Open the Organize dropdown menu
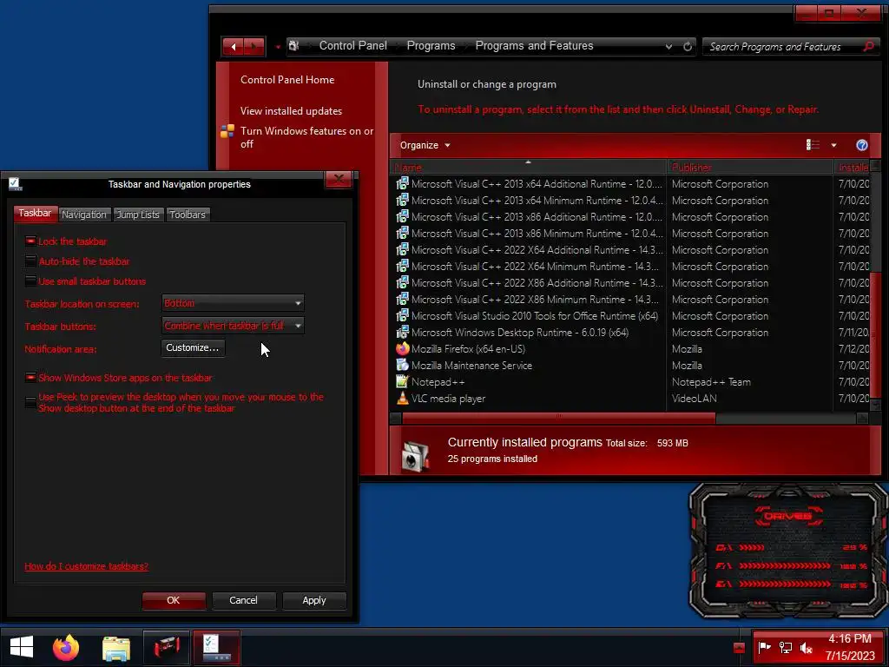This screenshot has width=889, height=667. [425, 145]
